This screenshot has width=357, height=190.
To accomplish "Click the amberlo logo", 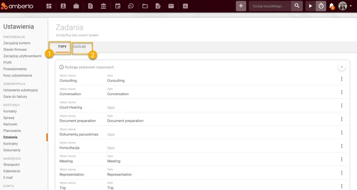I will click(17, 6).
